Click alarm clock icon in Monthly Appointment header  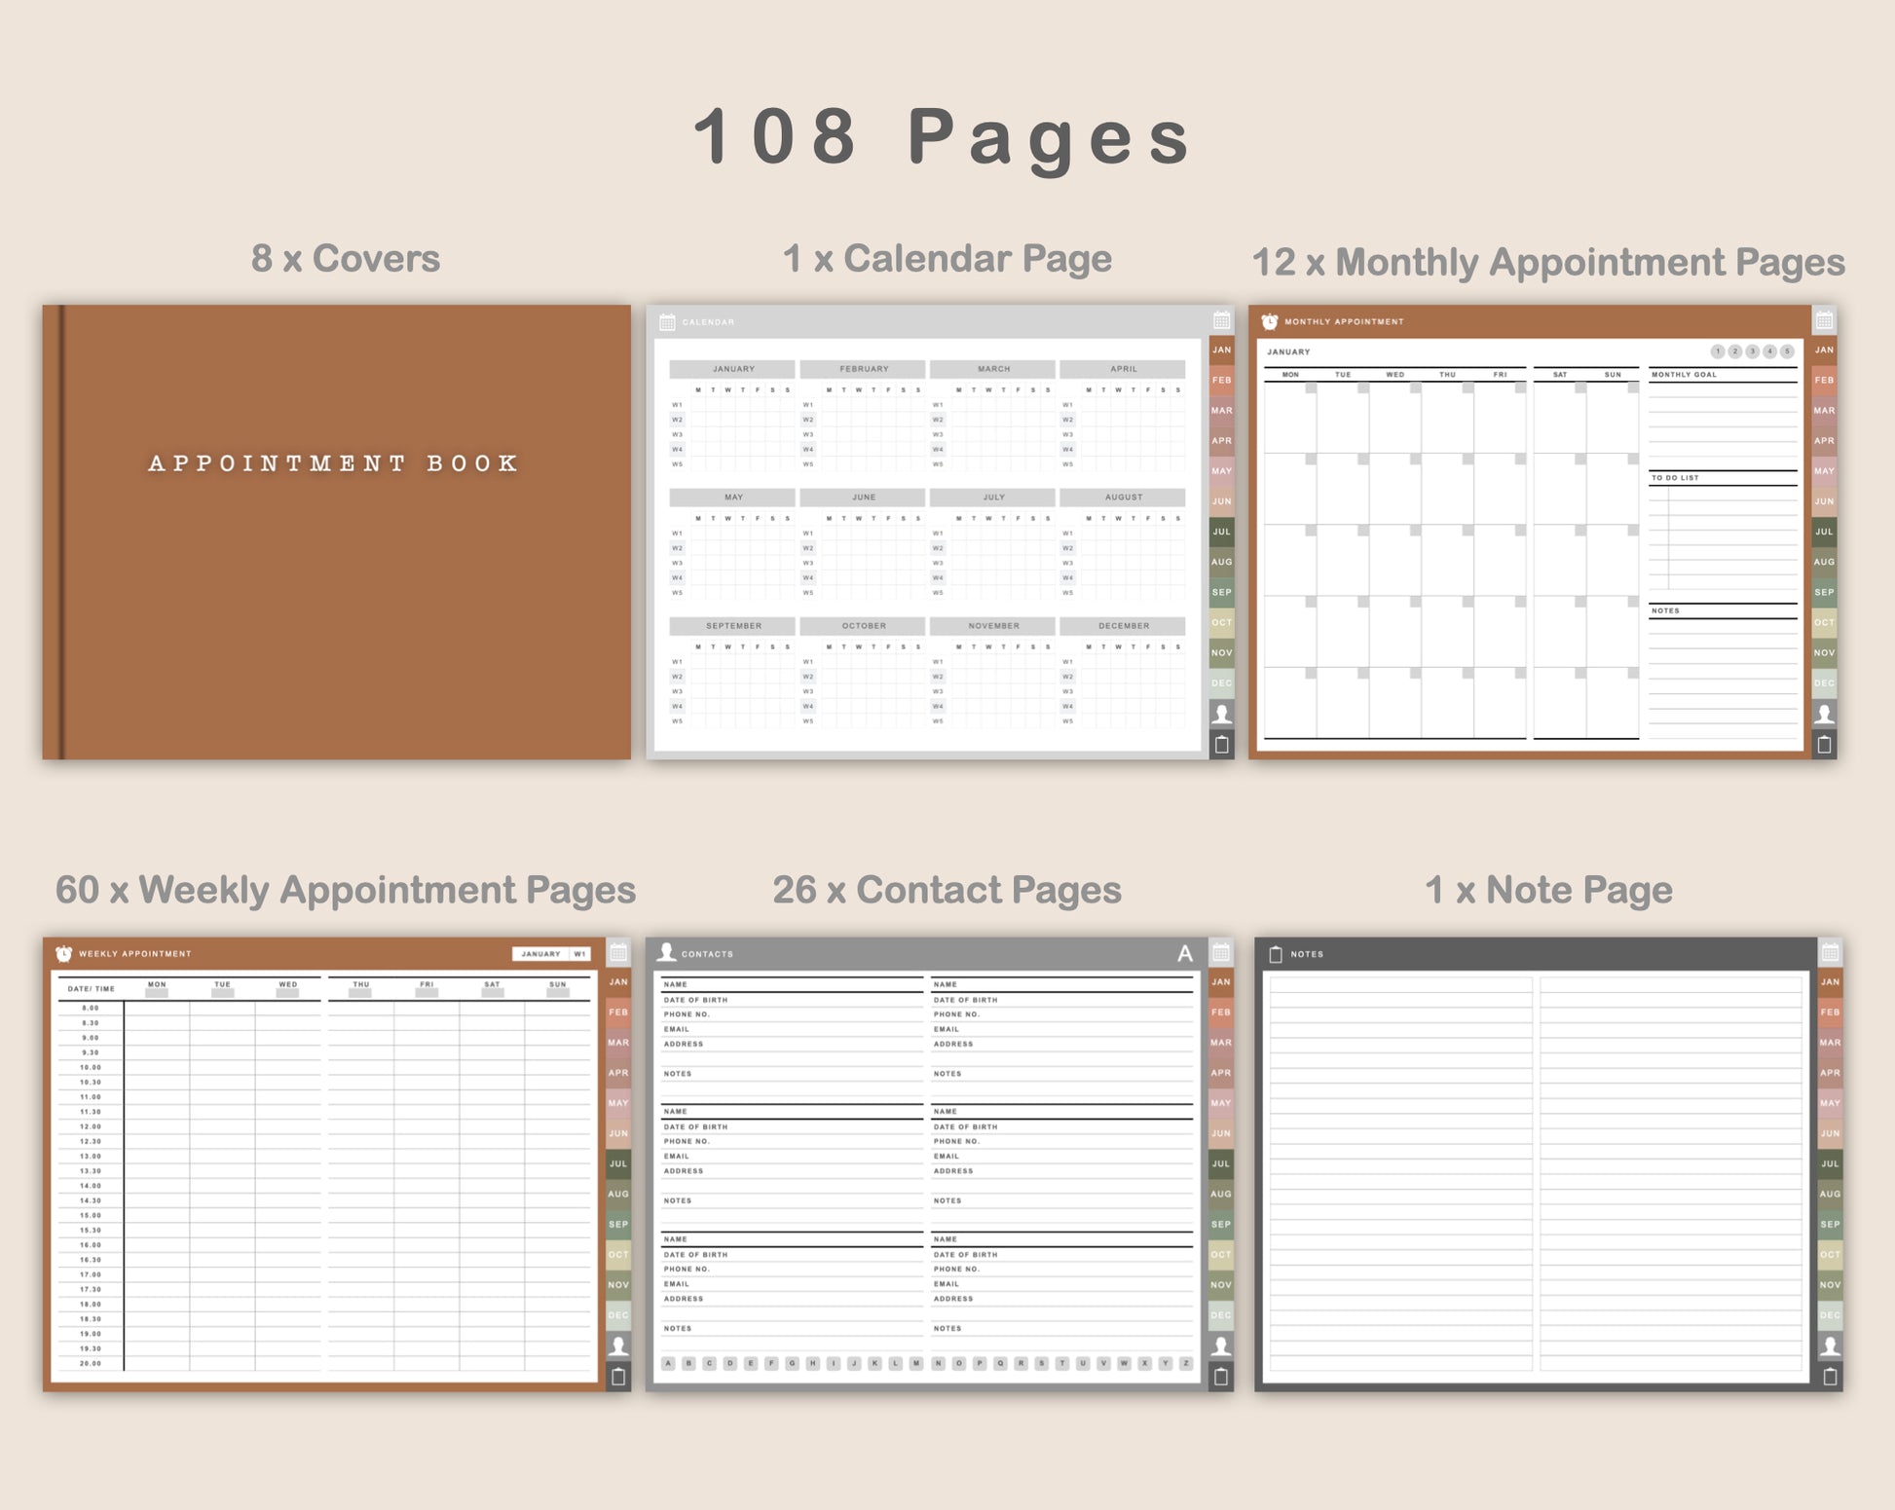(x=1270, y=321)
